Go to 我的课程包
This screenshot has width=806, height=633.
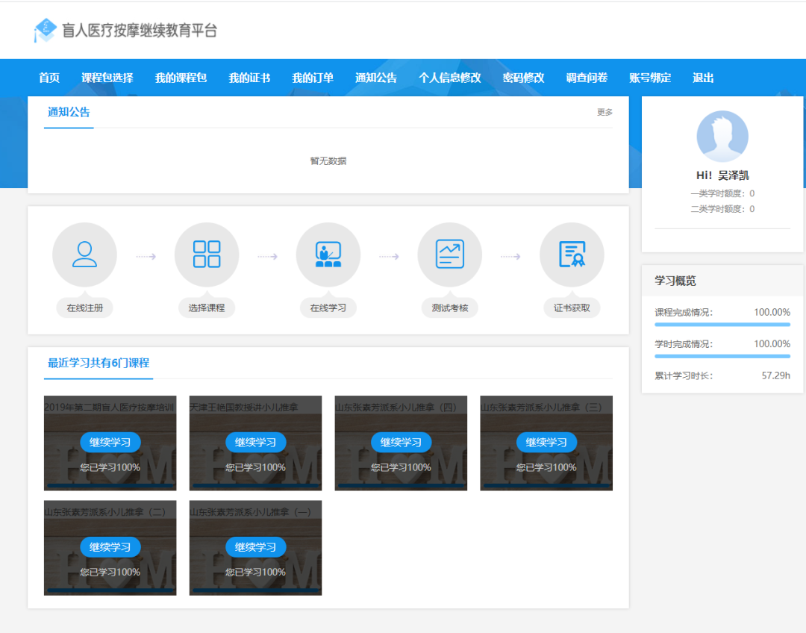click(181, 78)
